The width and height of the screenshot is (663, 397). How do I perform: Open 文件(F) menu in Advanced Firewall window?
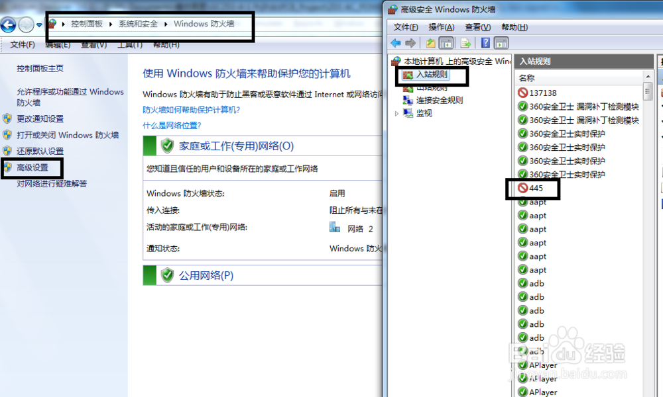pos(406,27)
